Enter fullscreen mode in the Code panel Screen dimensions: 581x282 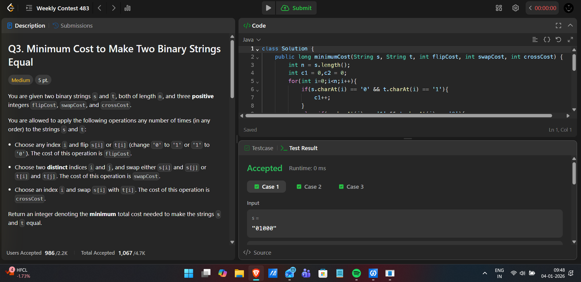click(558, 26)
